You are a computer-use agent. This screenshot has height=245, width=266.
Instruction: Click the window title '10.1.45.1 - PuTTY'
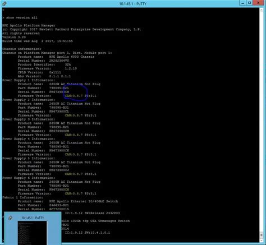pyautogui.click(x=133, y=3)
